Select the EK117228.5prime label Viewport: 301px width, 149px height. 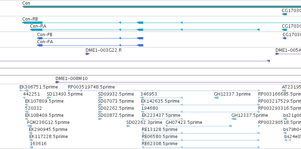[x=48, y=137]
